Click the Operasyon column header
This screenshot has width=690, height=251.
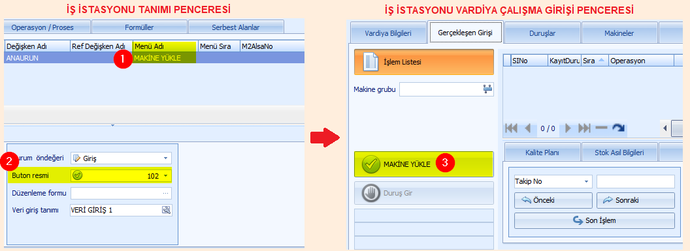(x=641, y=61)
